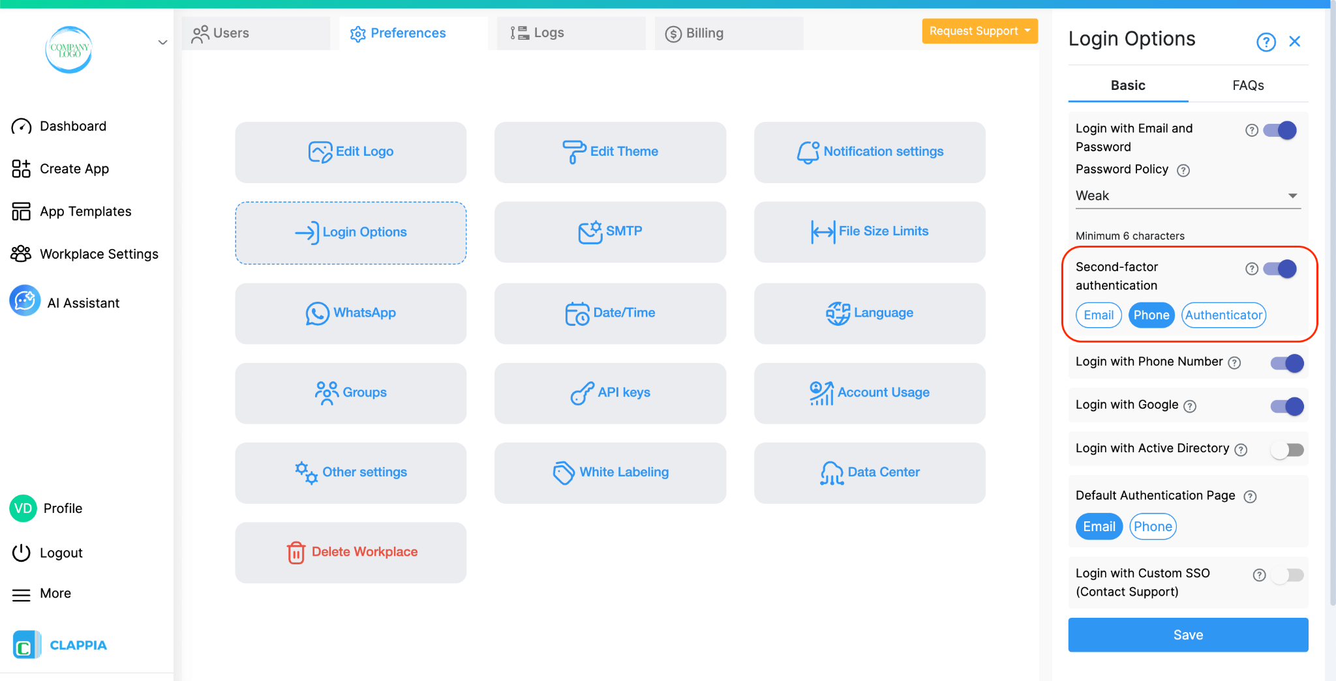Viewport: 1336px width, 681px height.
Task: Open the API keys tile
Action: click(609, 392)
